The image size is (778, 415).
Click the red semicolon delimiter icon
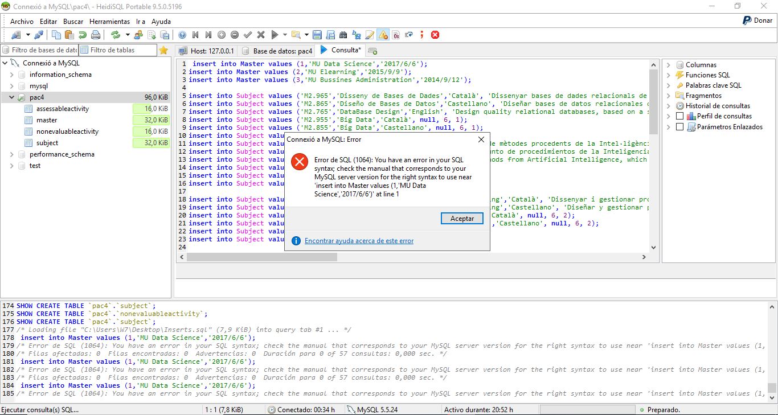[421, 35]
